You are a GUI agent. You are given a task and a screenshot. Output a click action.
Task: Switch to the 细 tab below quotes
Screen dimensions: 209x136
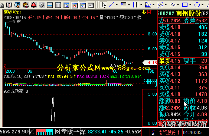(160, 124)
